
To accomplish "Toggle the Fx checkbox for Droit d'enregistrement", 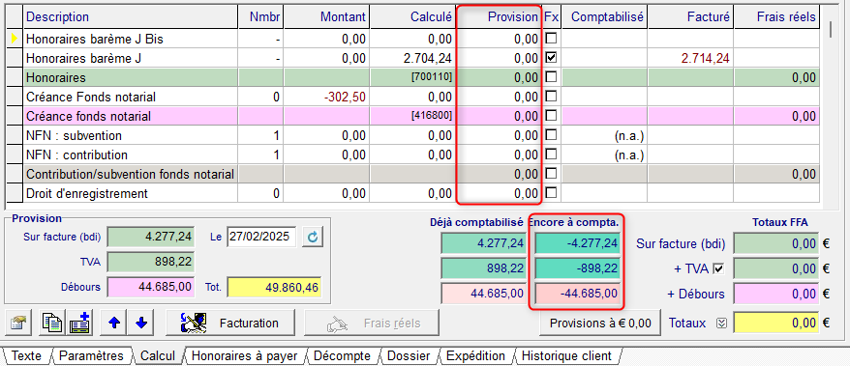I will (x=551, y=192).
